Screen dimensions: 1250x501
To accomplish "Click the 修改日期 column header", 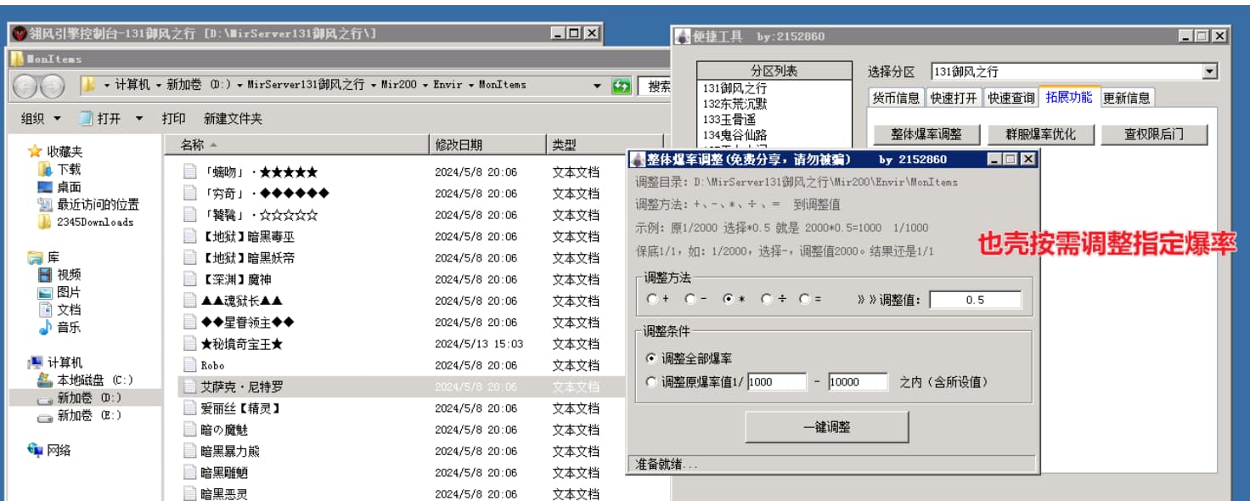I will [487, 145].
